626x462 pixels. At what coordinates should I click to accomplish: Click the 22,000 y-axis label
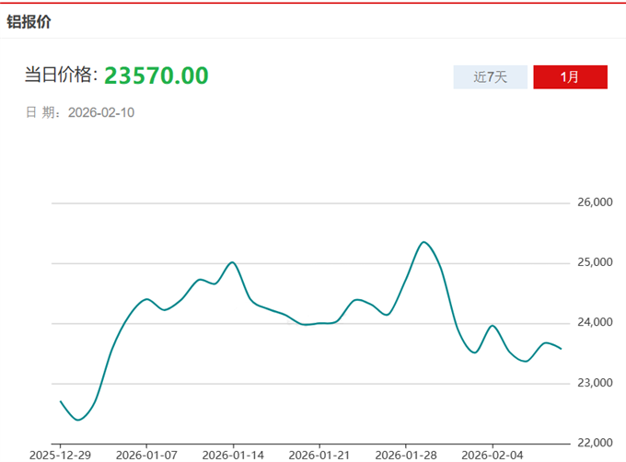point(592,443)
